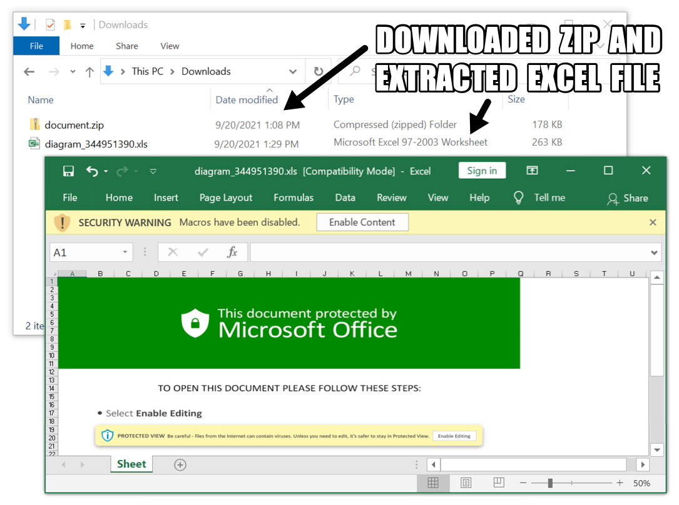Click Explorer properties checkmark icon
This screenshot has width=679, height=505.
pos(50,24)
